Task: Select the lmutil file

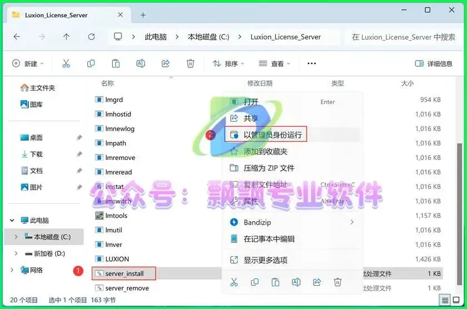Action: [x=108, y=230]
